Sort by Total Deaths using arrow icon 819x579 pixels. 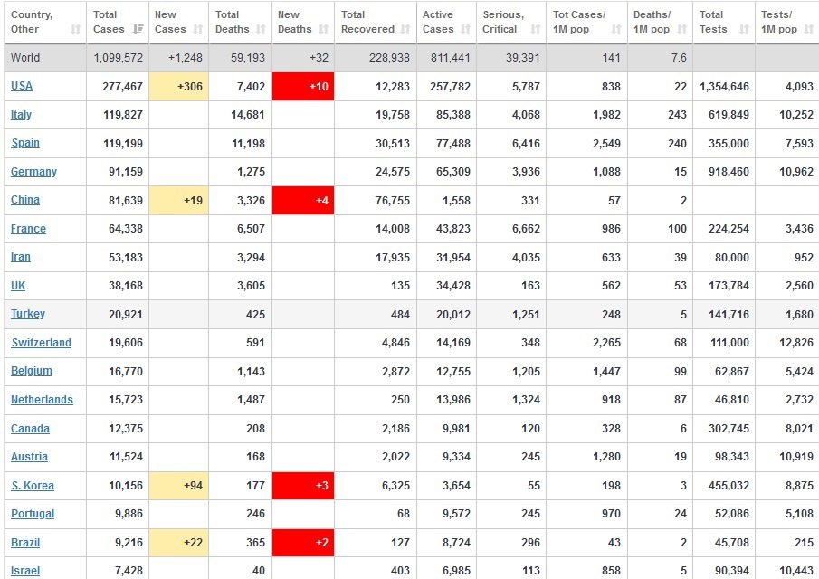[x=258, y=29]
